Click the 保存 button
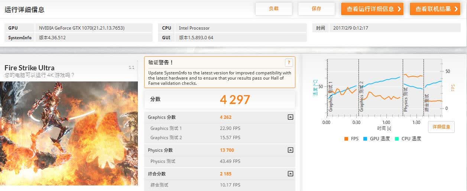 [317, 9]
